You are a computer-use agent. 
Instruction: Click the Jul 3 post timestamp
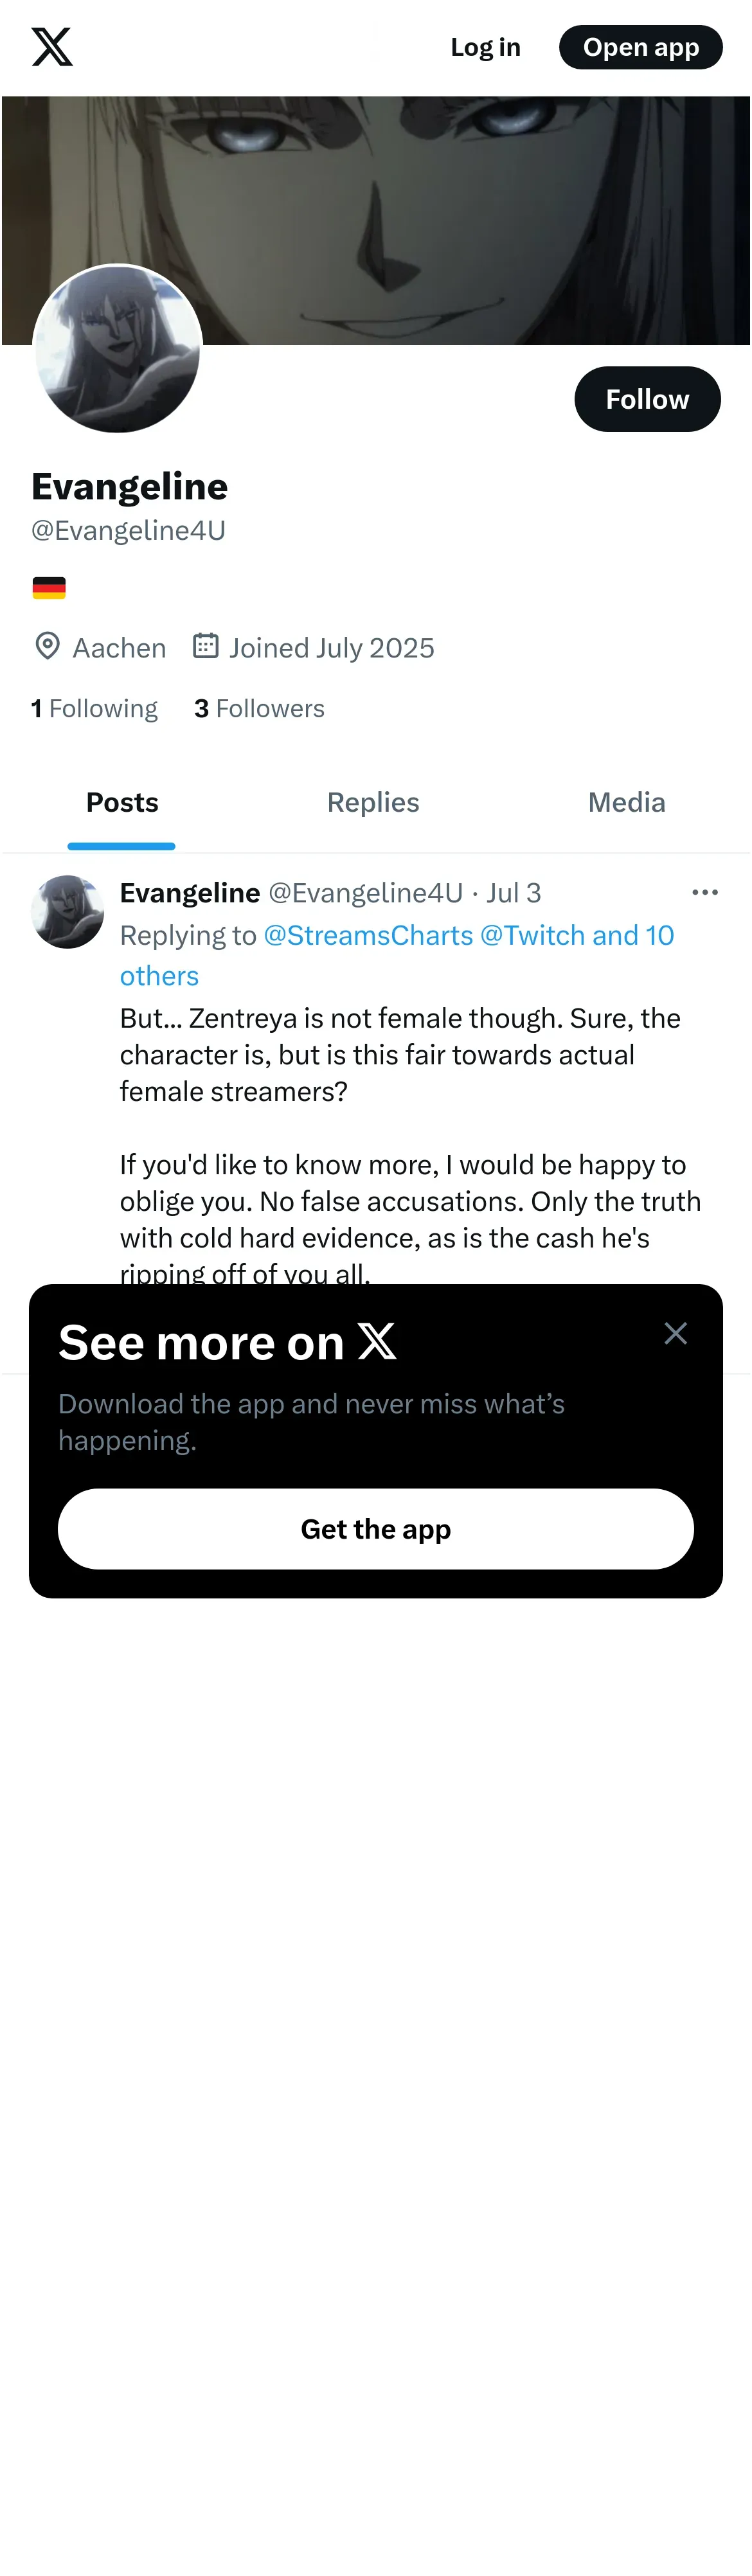[x=514, y=893]
